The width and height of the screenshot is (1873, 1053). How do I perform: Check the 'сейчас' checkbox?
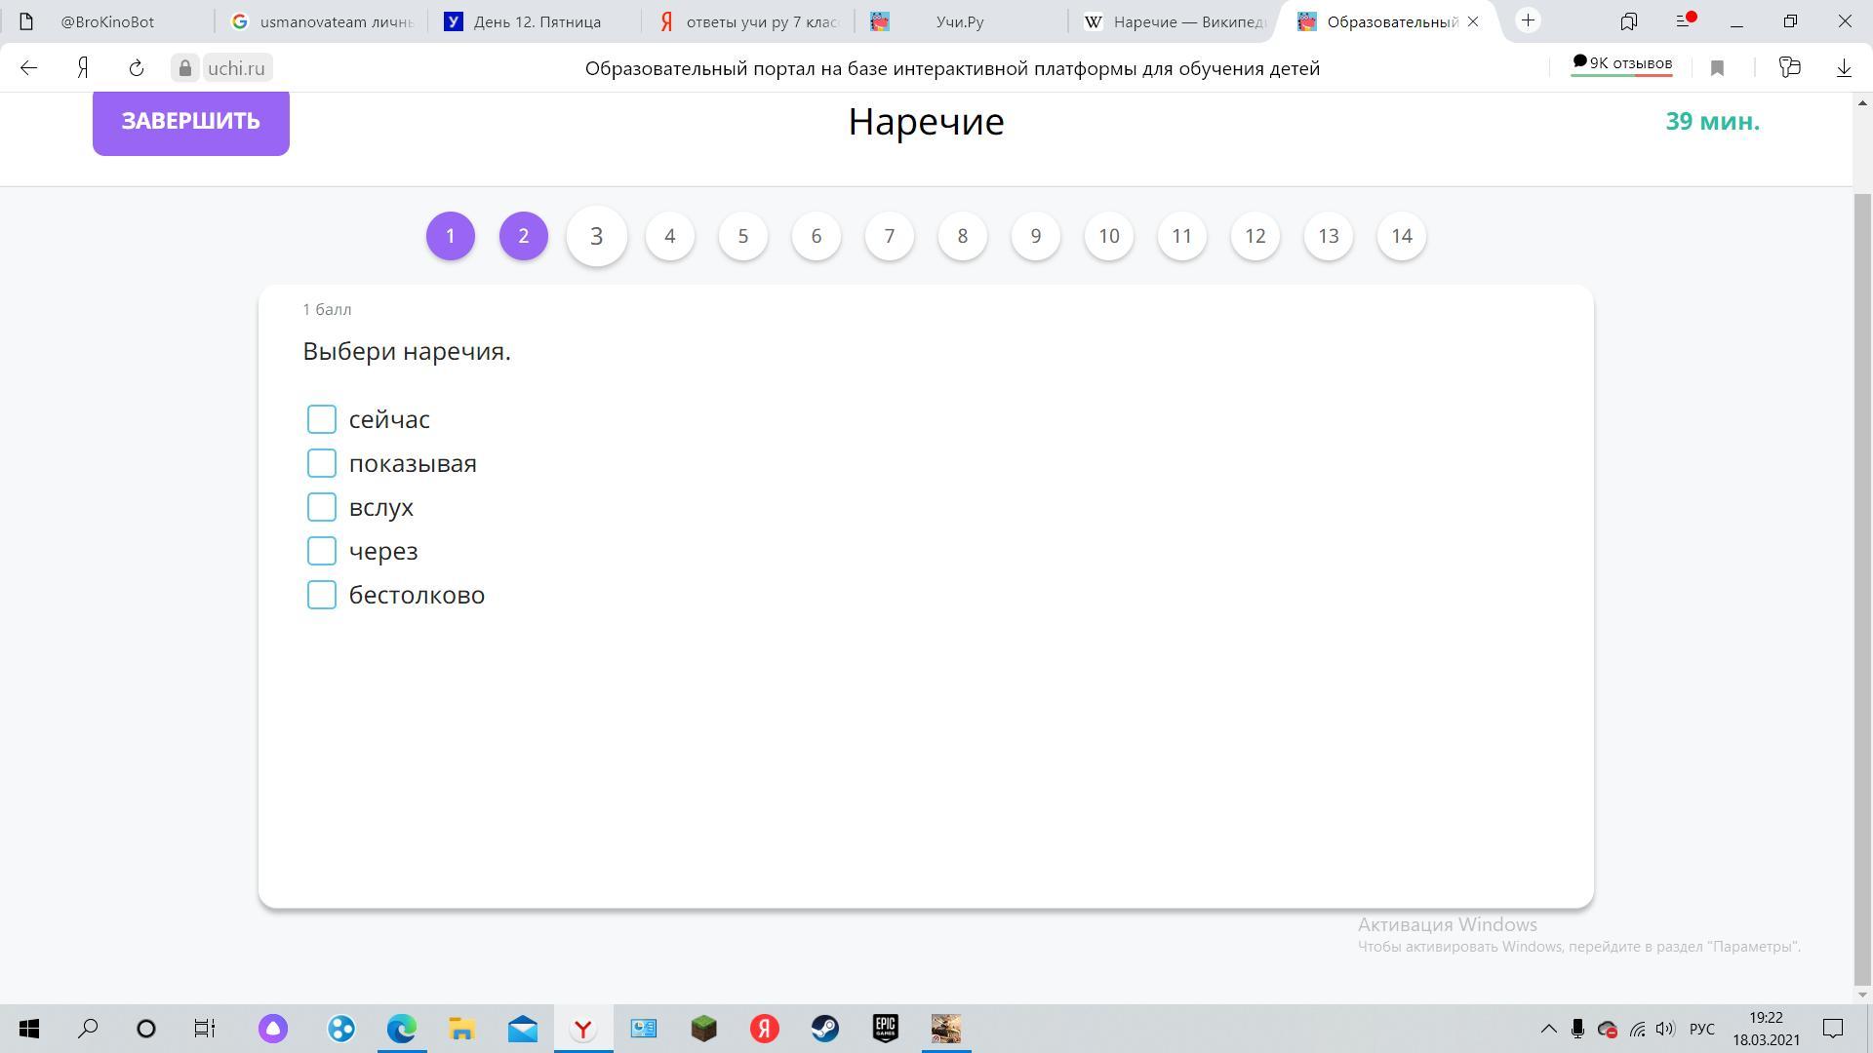pos(322,419)
